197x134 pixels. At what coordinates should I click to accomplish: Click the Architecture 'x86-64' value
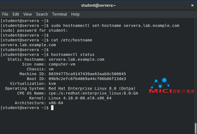pos(56,103)
